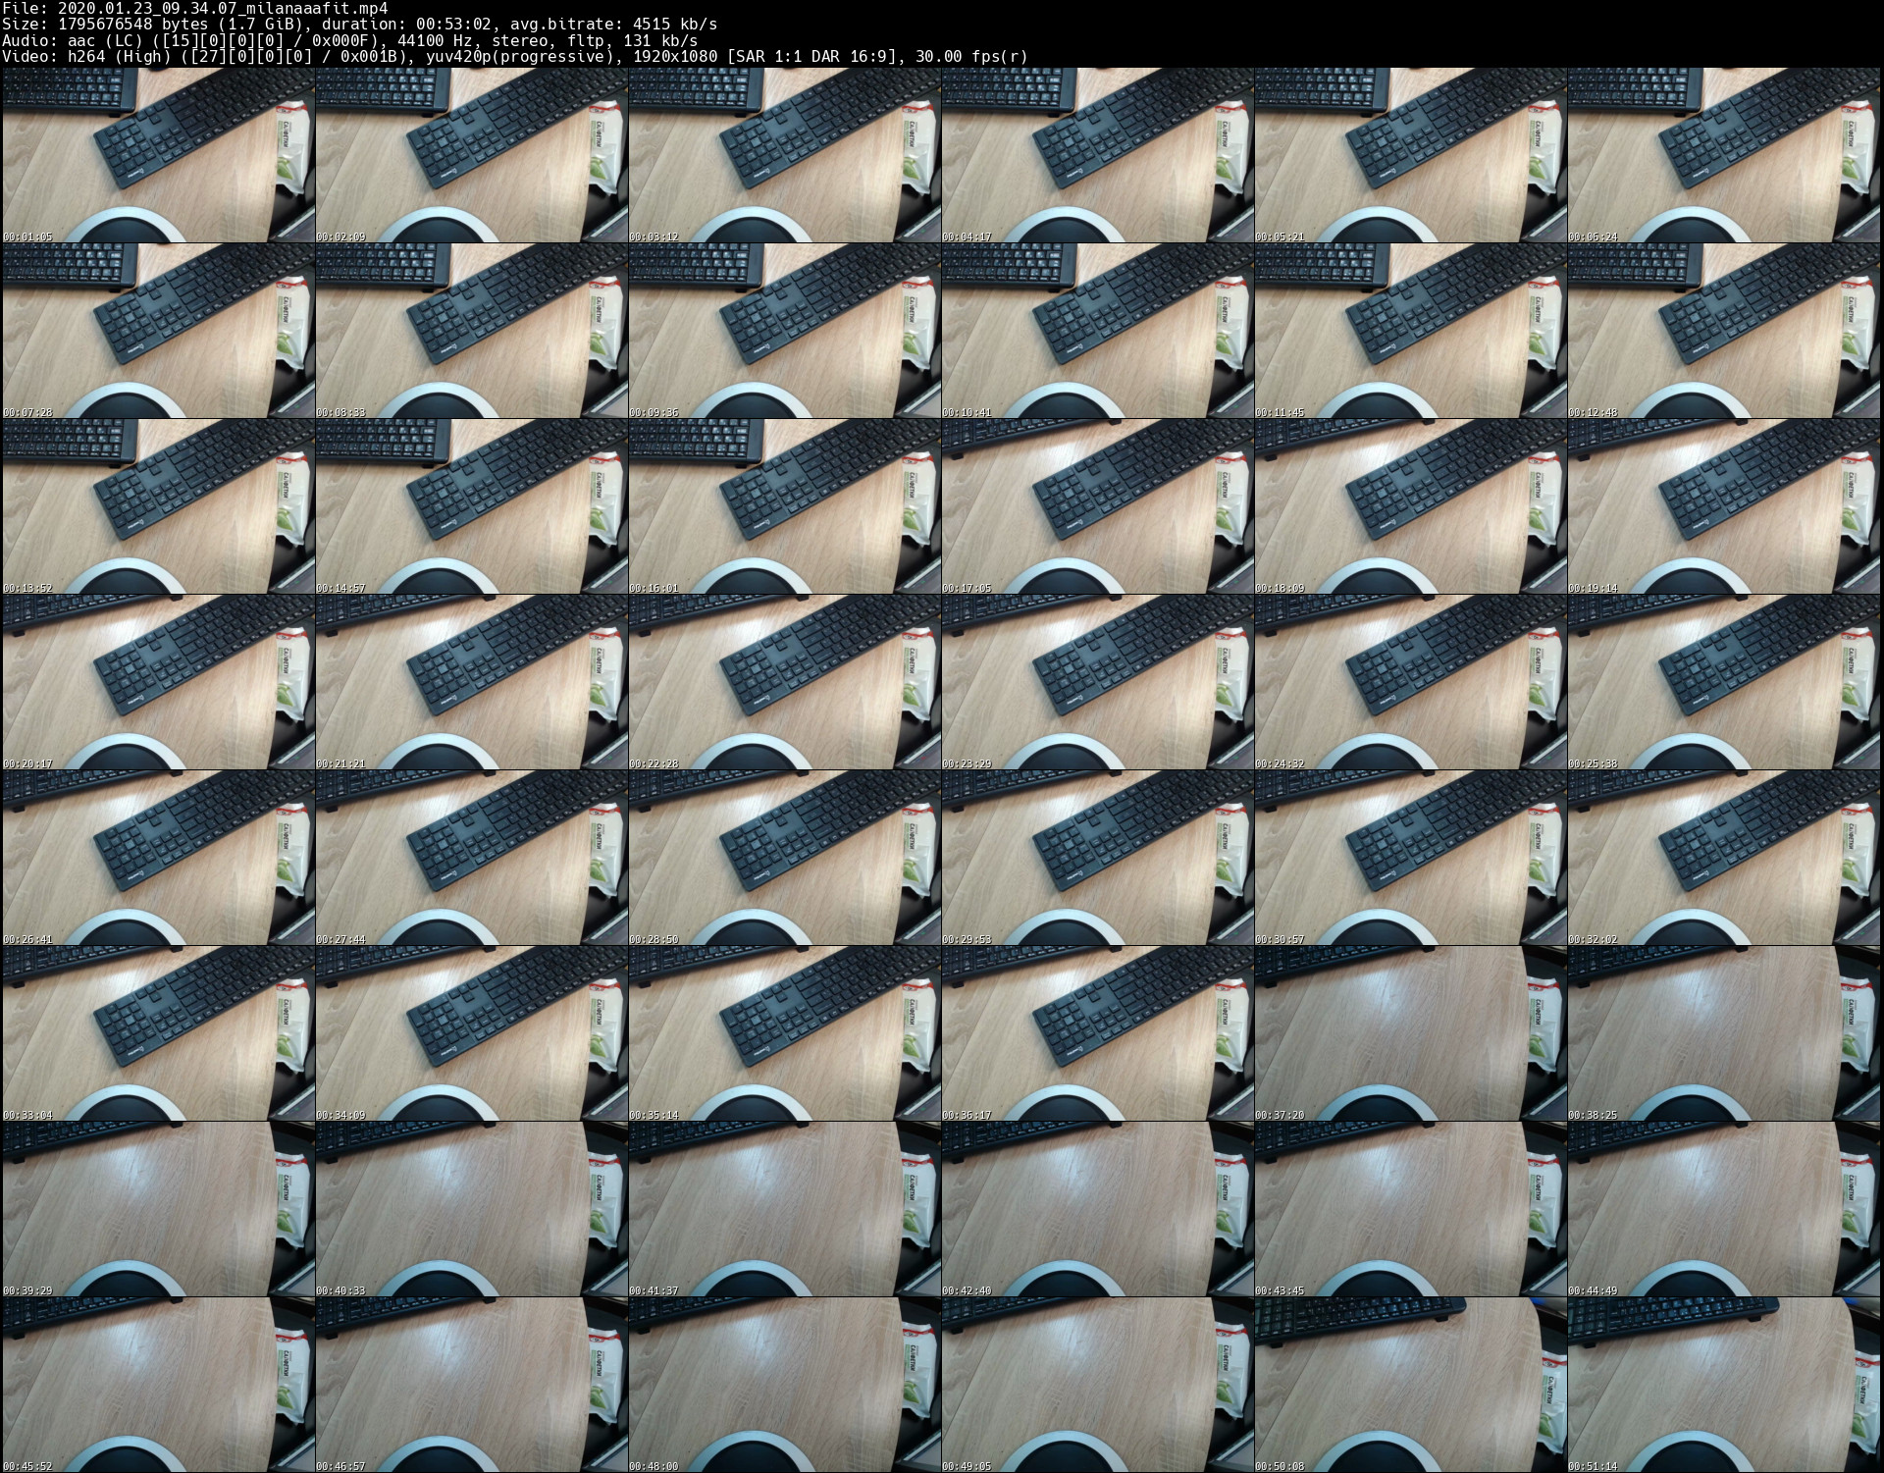Screen dimensions: 1884x1473
Task: Select the 00:42:40 thumbnail
Action: [1097, 1209]
